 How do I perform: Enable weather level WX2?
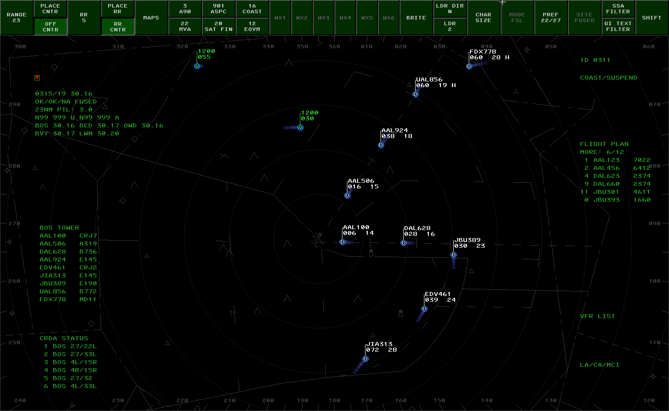[302, 18]
